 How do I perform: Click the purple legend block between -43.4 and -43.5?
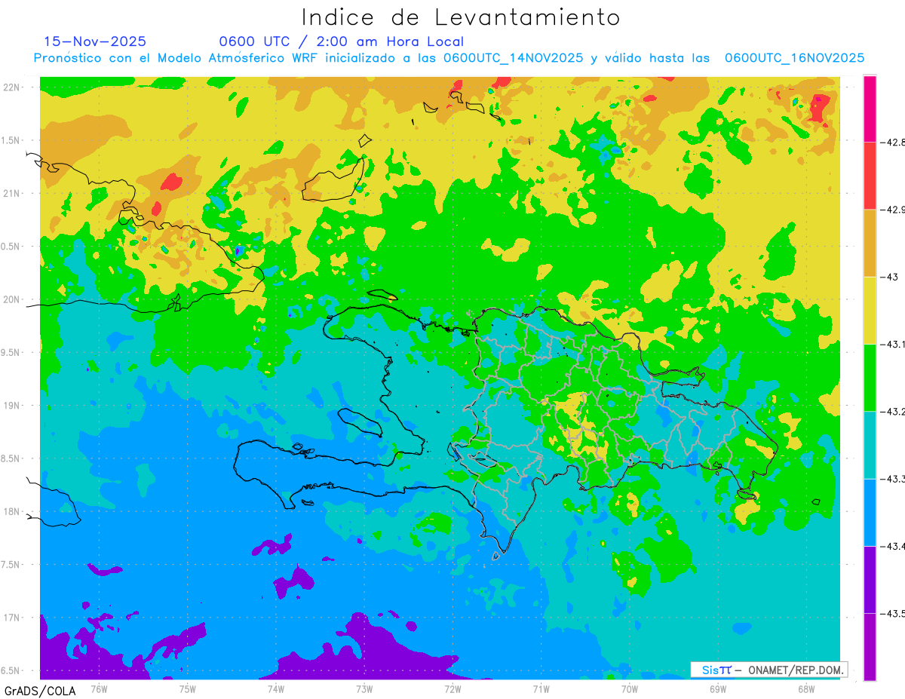point(870,580)
